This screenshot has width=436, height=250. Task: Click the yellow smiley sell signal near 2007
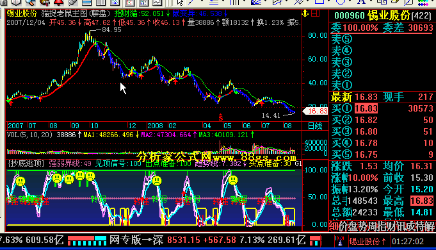click(x=20, y=181)
